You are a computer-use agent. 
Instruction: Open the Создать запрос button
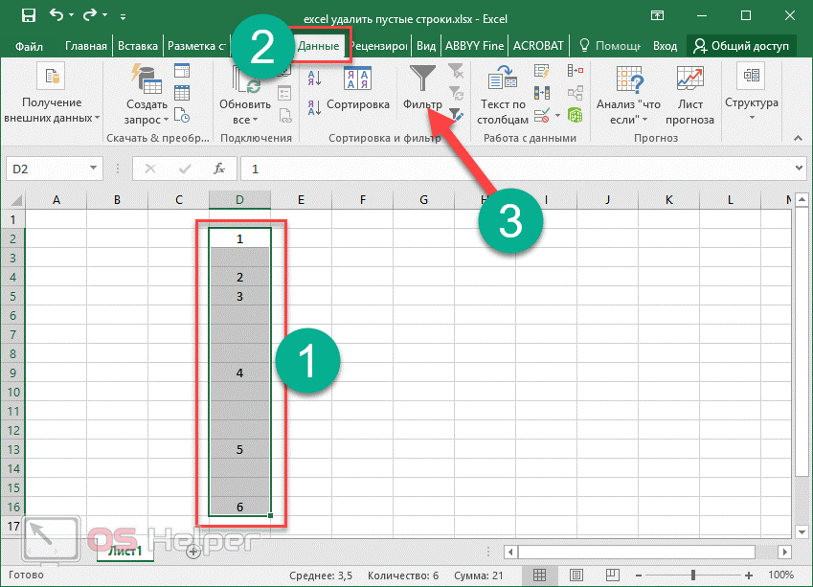147,95
